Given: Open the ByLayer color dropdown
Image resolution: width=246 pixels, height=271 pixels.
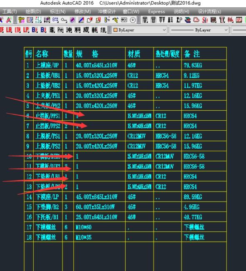Looking at the screenshot, I should [139, 30].
